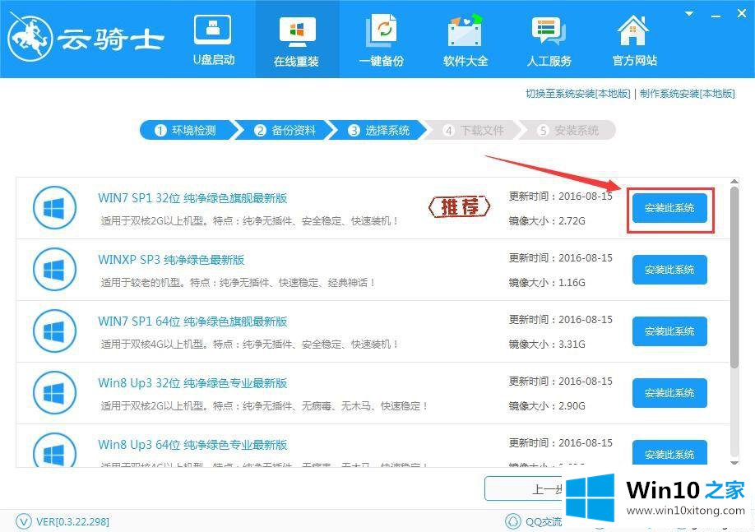Open 人工服务 support icon
Screen dimensions: 755x532
point(549,30)
